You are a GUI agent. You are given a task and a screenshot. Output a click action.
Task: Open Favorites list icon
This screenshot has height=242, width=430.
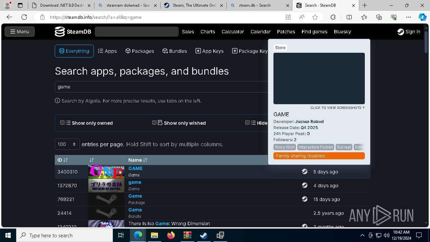pos(364,17)
